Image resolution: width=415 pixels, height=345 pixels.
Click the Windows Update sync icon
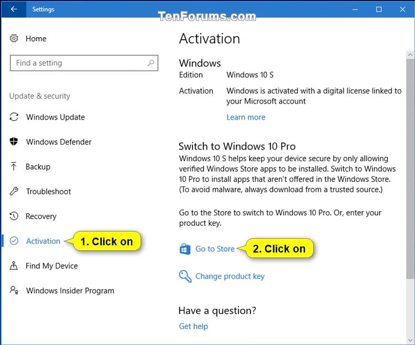[14, 117]
